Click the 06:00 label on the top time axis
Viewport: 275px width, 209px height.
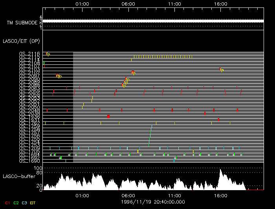tap(128, 4)
